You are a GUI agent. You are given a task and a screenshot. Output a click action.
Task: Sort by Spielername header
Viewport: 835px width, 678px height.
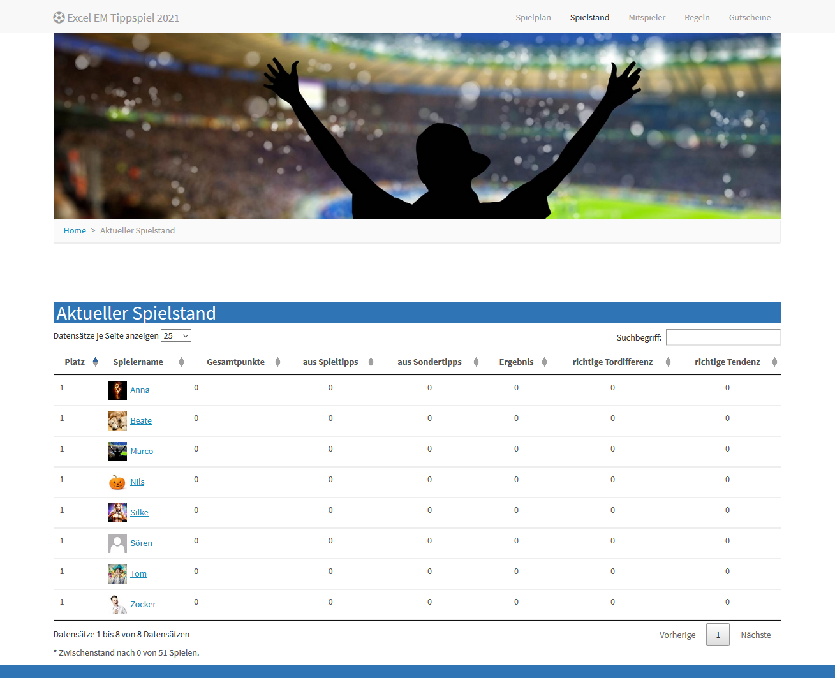(x=138, y=362)
